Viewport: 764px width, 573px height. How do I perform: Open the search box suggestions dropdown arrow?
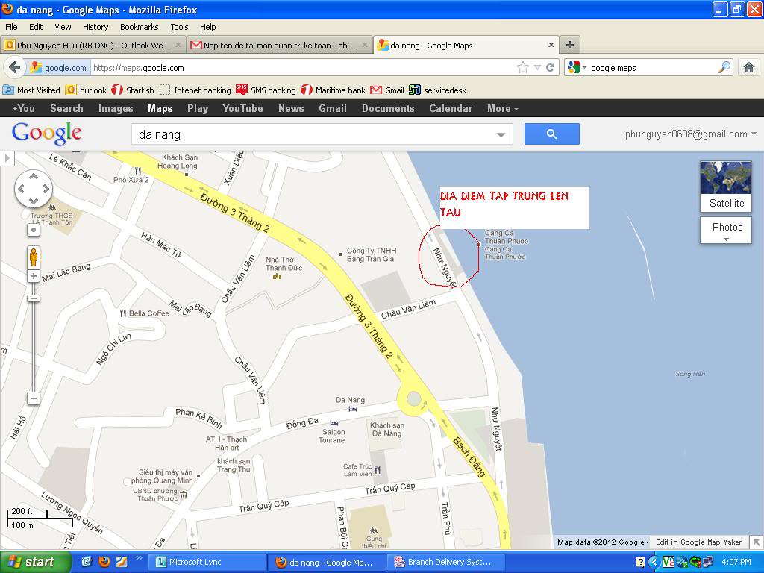501,134
